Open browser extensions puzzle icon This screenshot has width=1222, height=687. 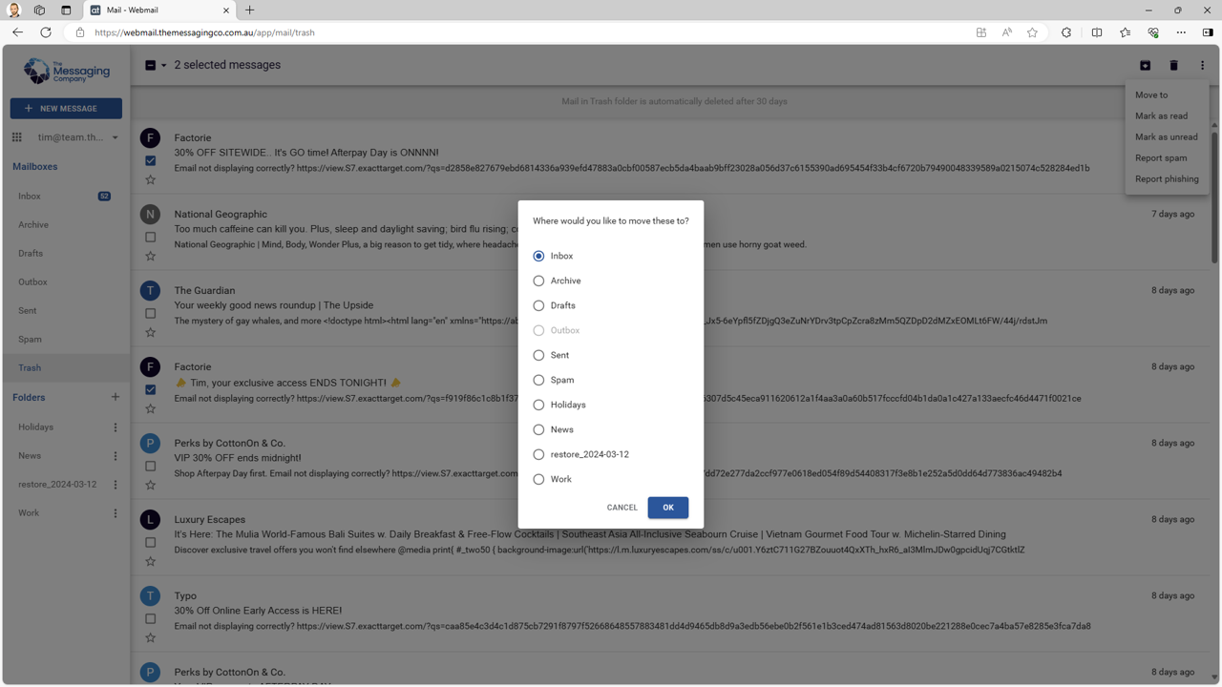coord(1066,32)
